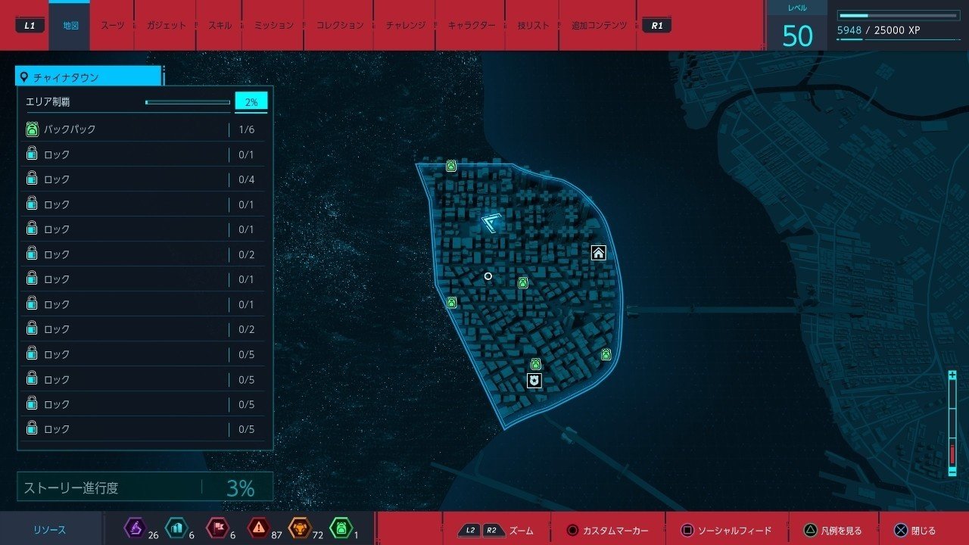The width and height of the screenshot is (969, 545).
Task: Click the backpack icon in the バックパック row
Action: point(32,129)
